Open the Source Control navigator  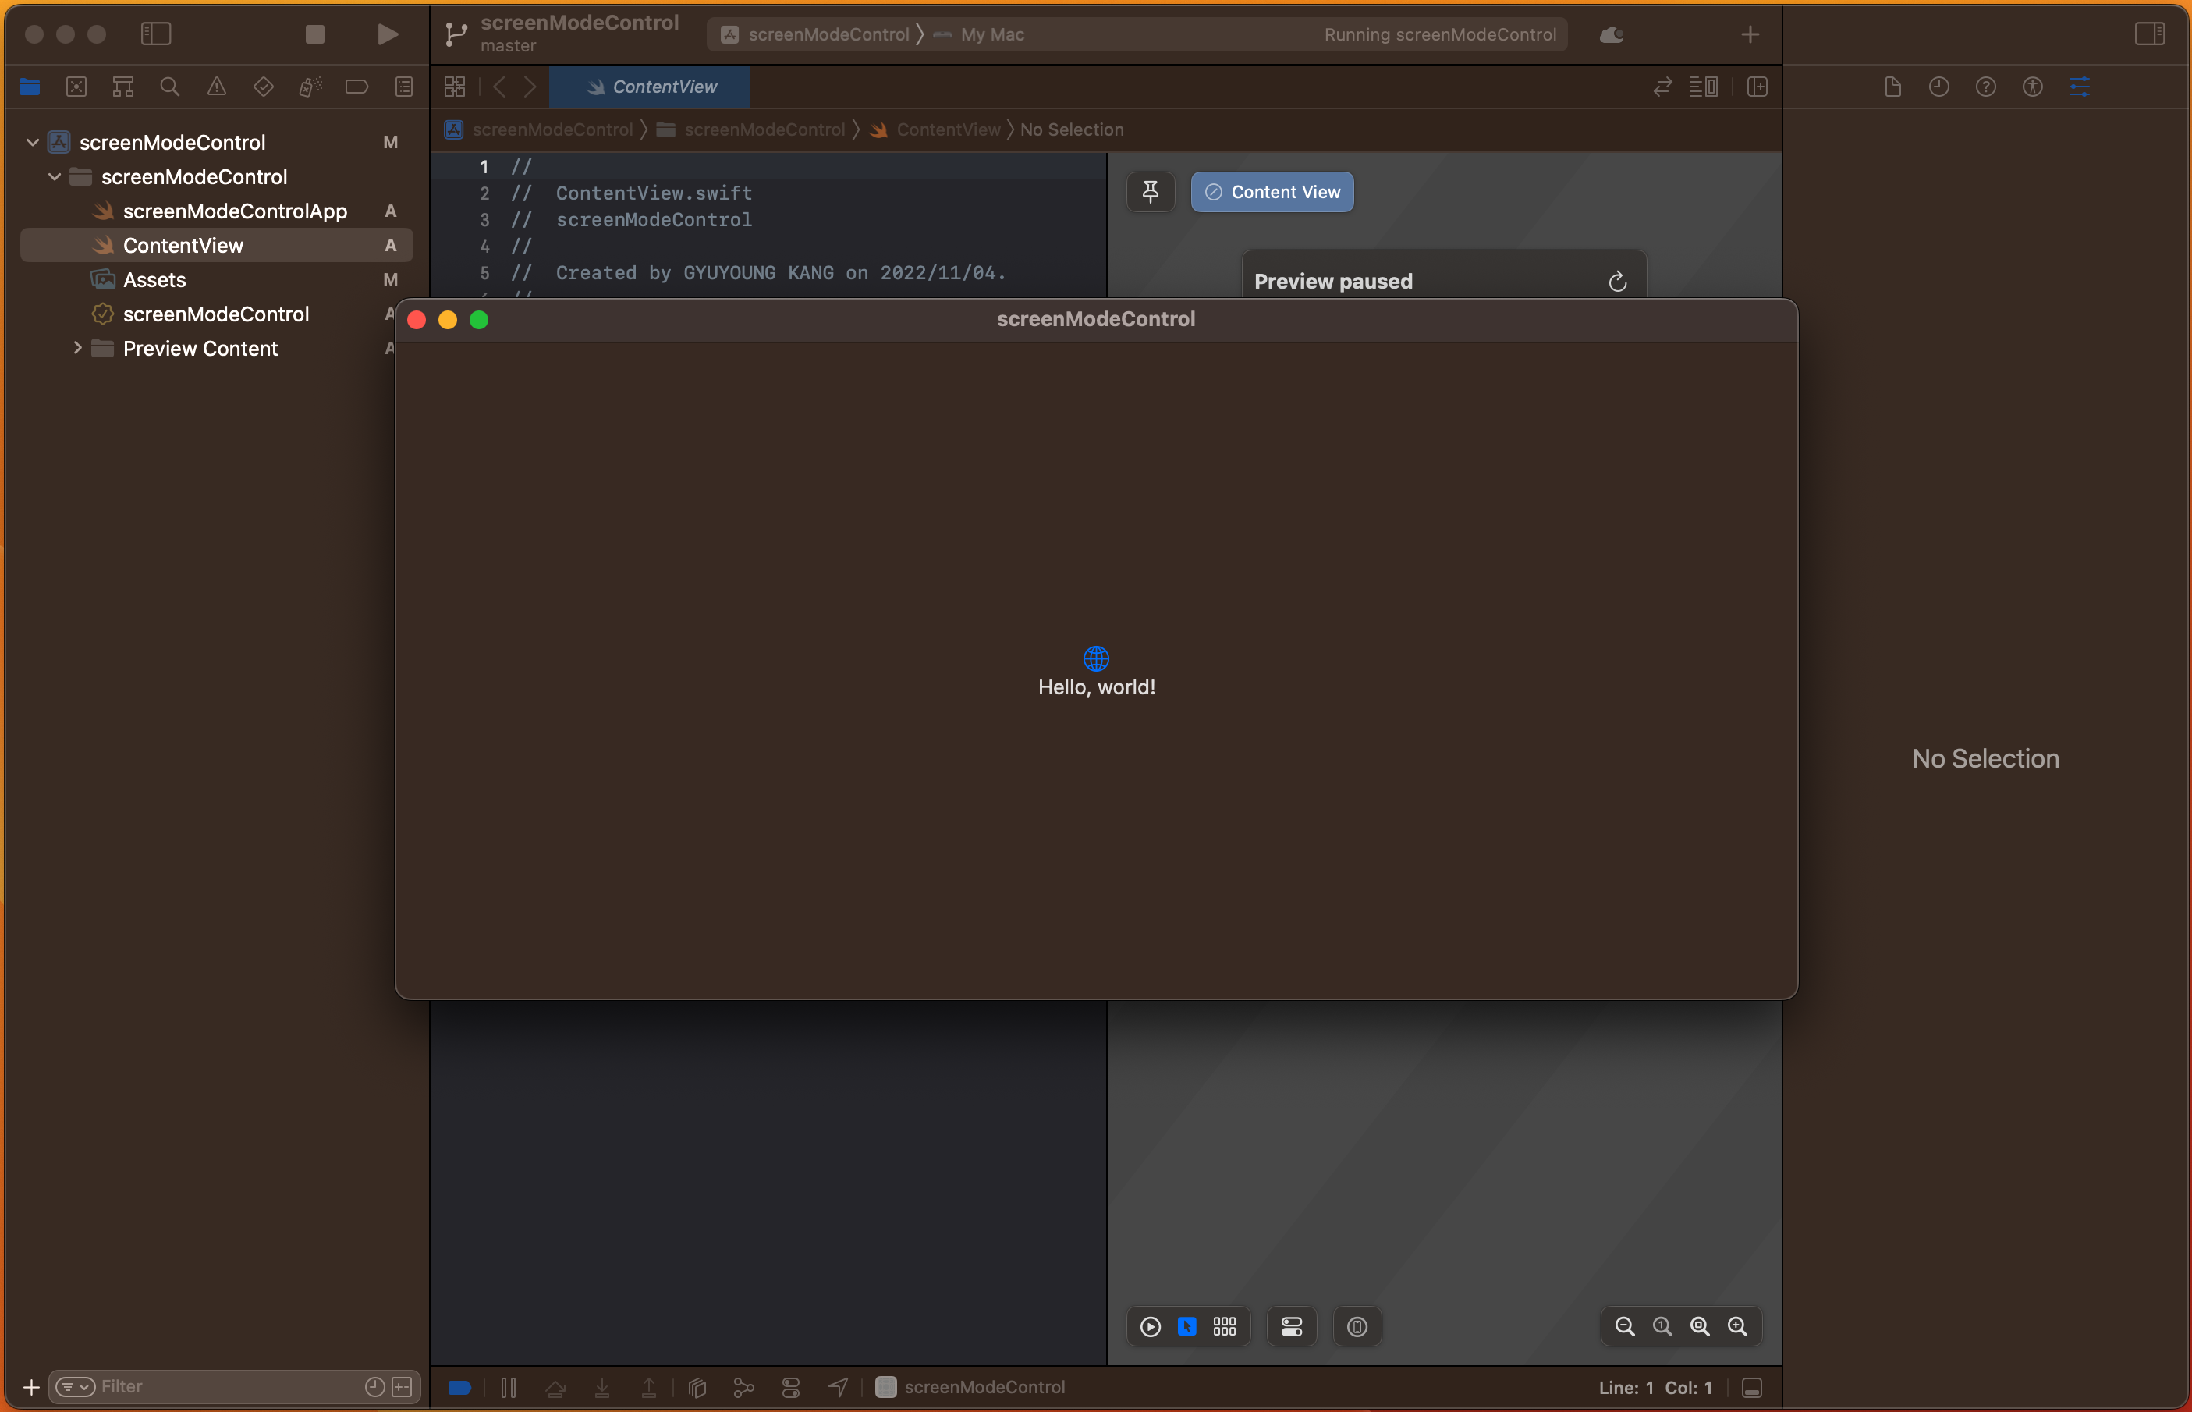point(76,87)
